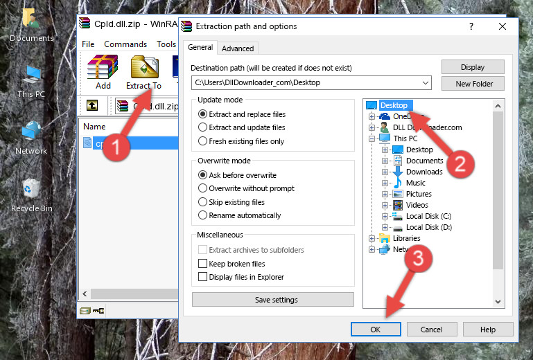
Task: Switch to the General tab
Action: pos(200,48)
